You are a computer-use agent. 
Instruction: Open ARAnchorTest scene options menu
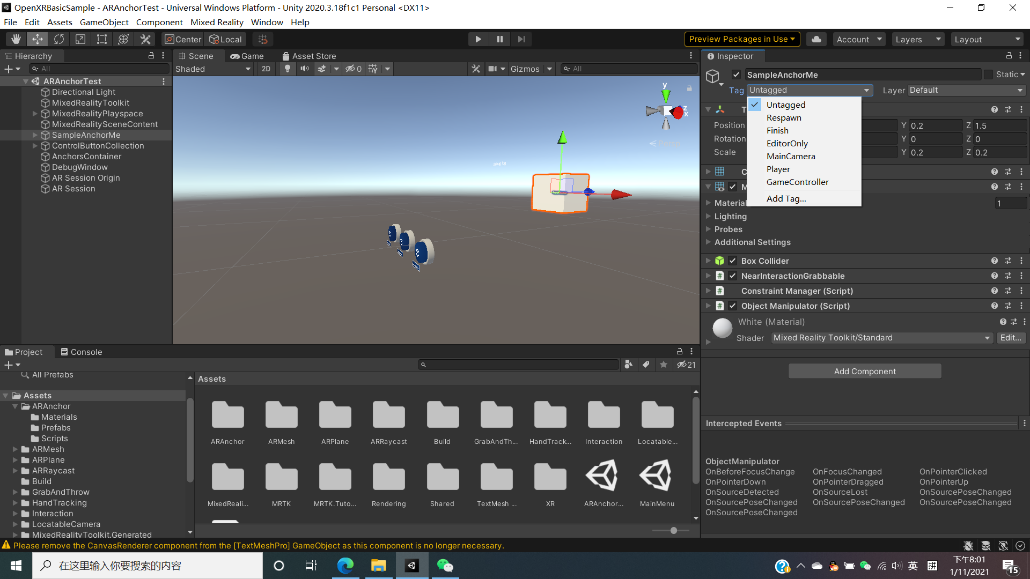(164, 81)
